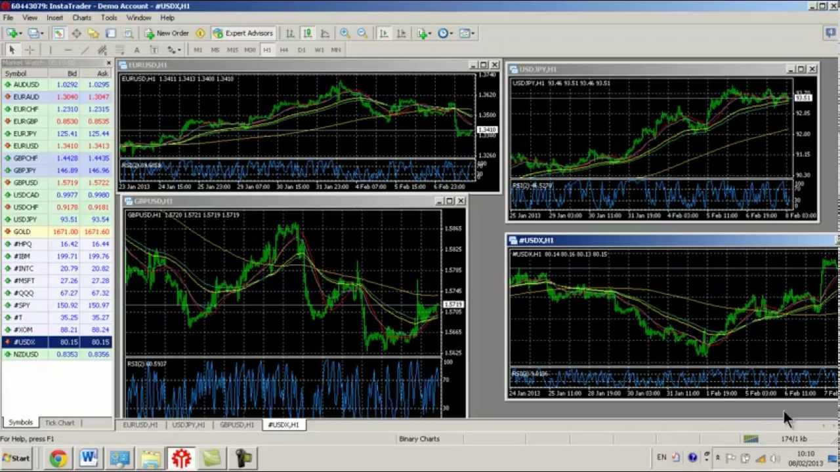Screen dimensions: 840x472
Task: Open the Periods clock dropdown
Action: [x=445, y=33]
